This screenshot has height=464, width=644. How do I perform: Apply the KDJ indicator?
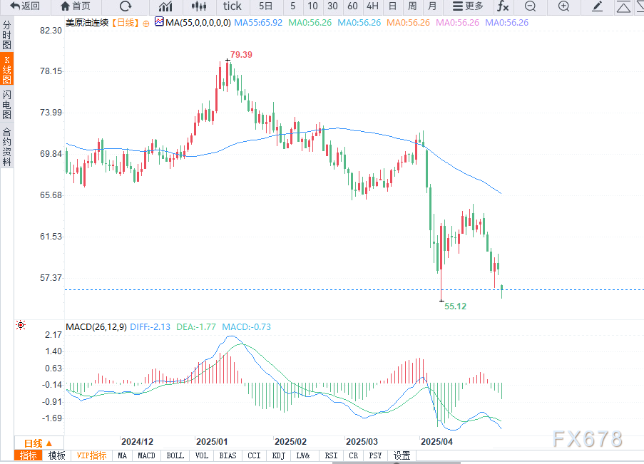tap(278, 455)
